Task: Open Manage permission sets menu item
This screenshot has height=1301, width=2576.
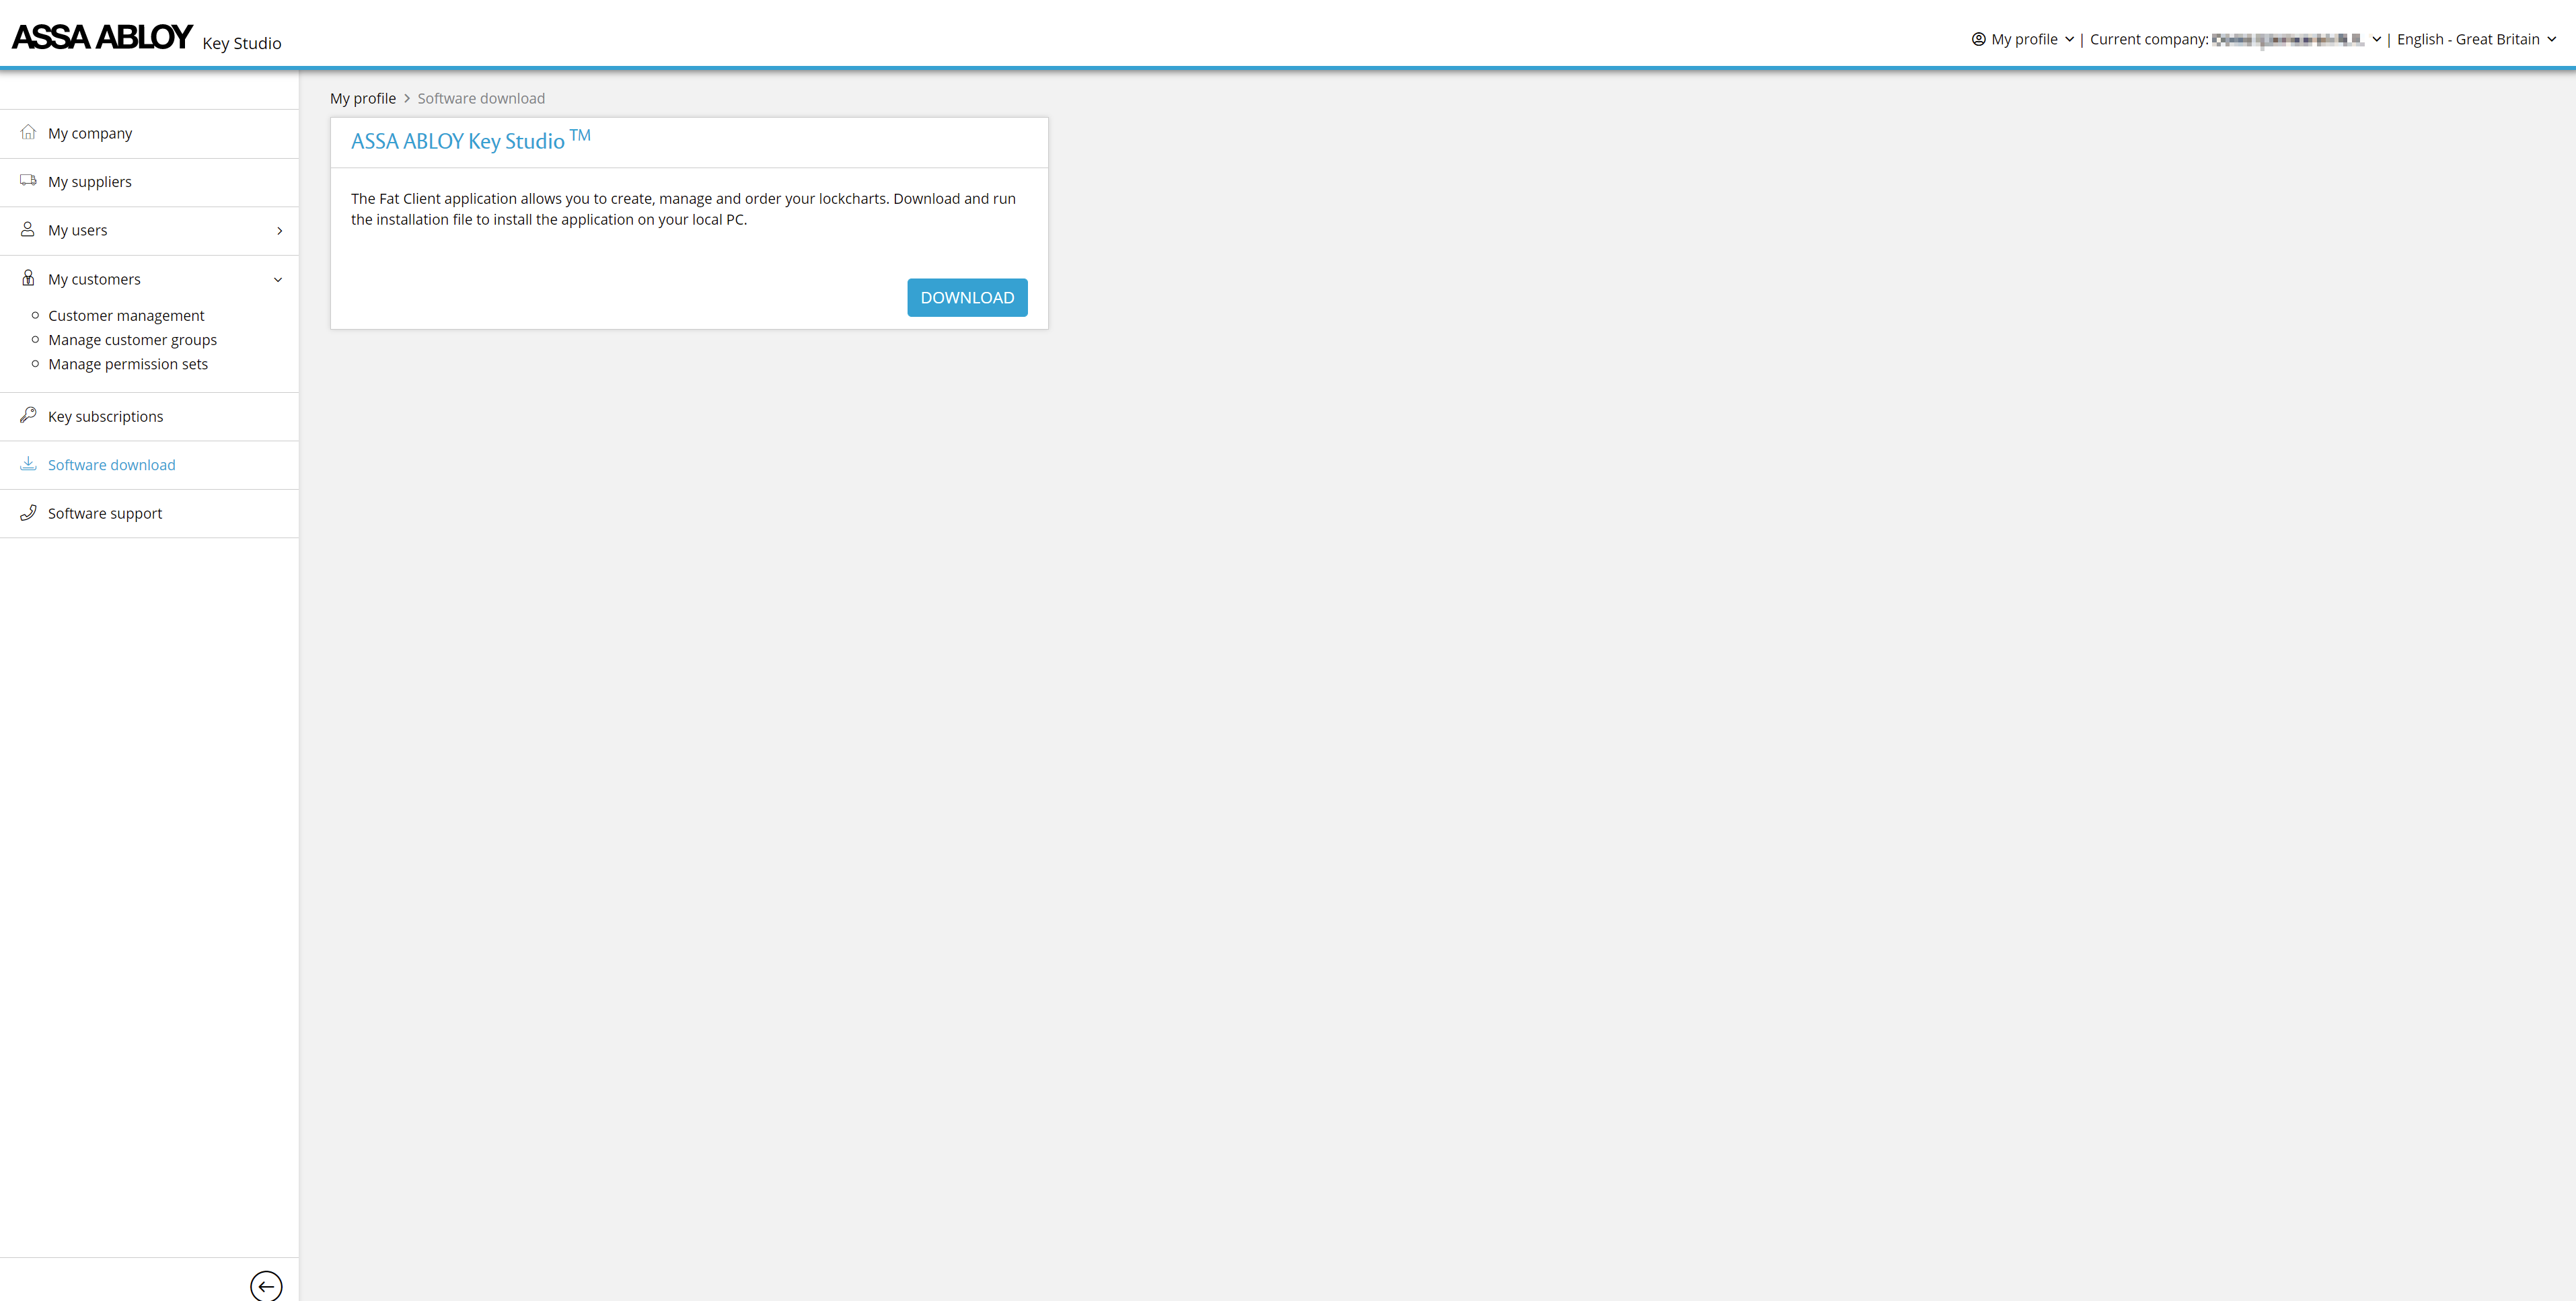Action: tap(128, 364)
